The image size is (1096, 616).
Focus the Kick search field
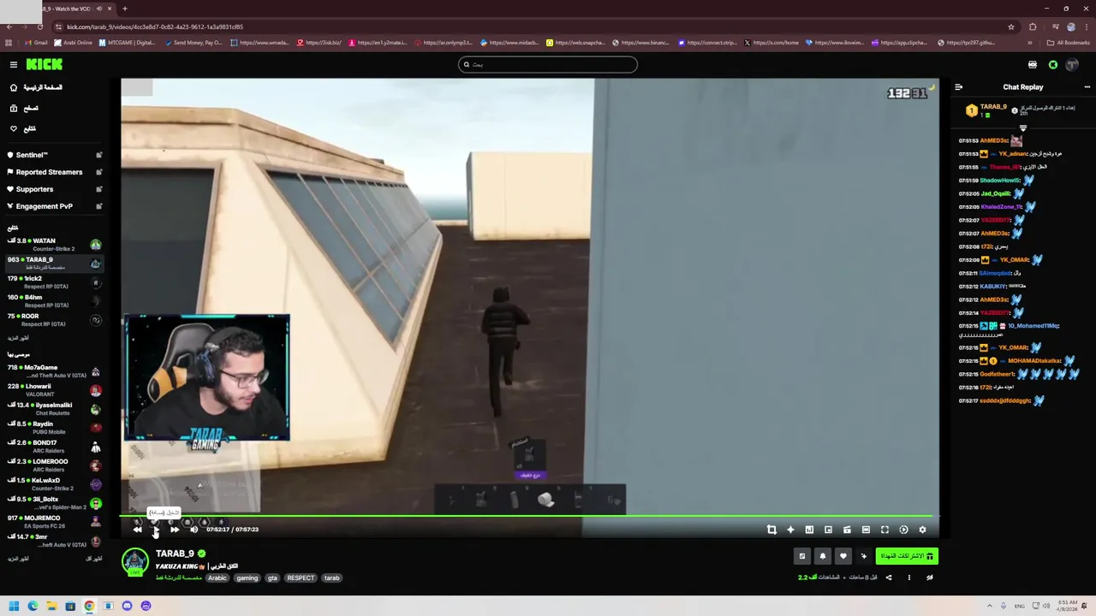548,64
